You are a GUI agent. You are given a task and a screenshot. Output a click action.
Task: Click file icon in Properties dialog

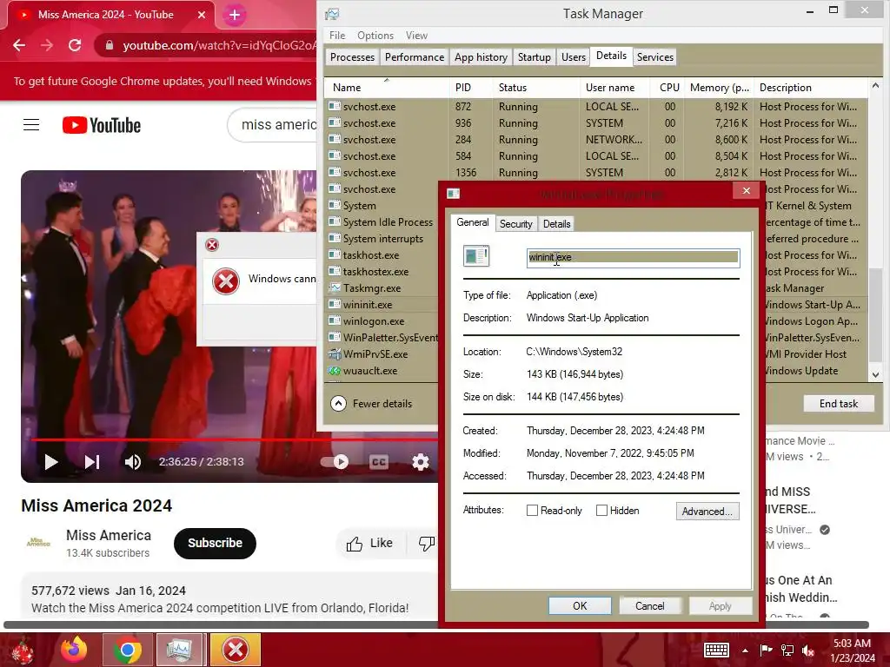(476, 256)
